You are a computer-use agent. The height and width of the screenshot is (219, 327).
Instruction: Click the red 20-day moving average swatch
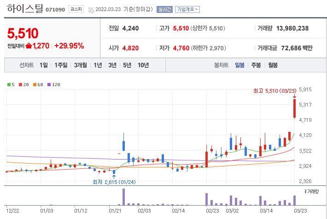(x=20, y=84)
